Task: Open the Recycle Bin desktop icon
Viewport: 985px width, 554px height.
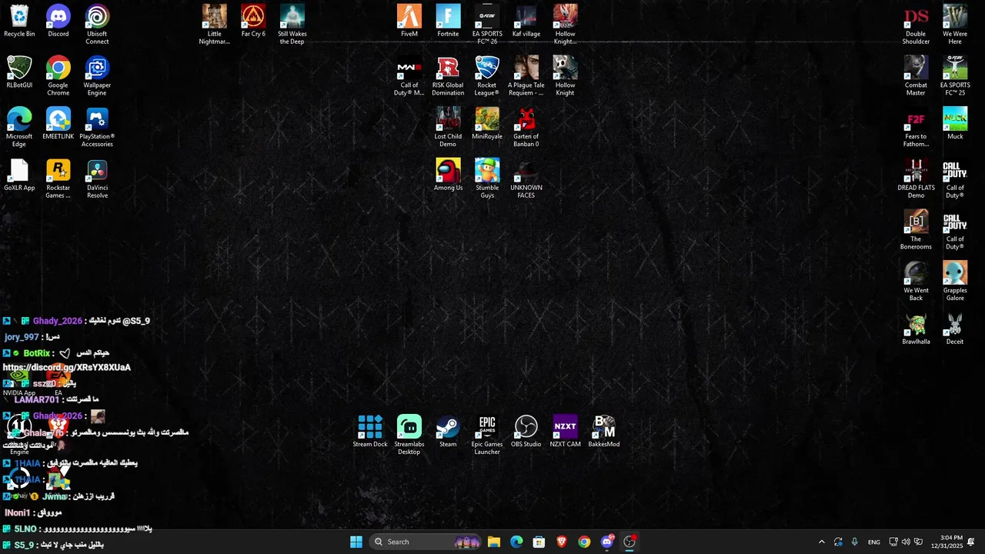Action: [x=19, y=22]
